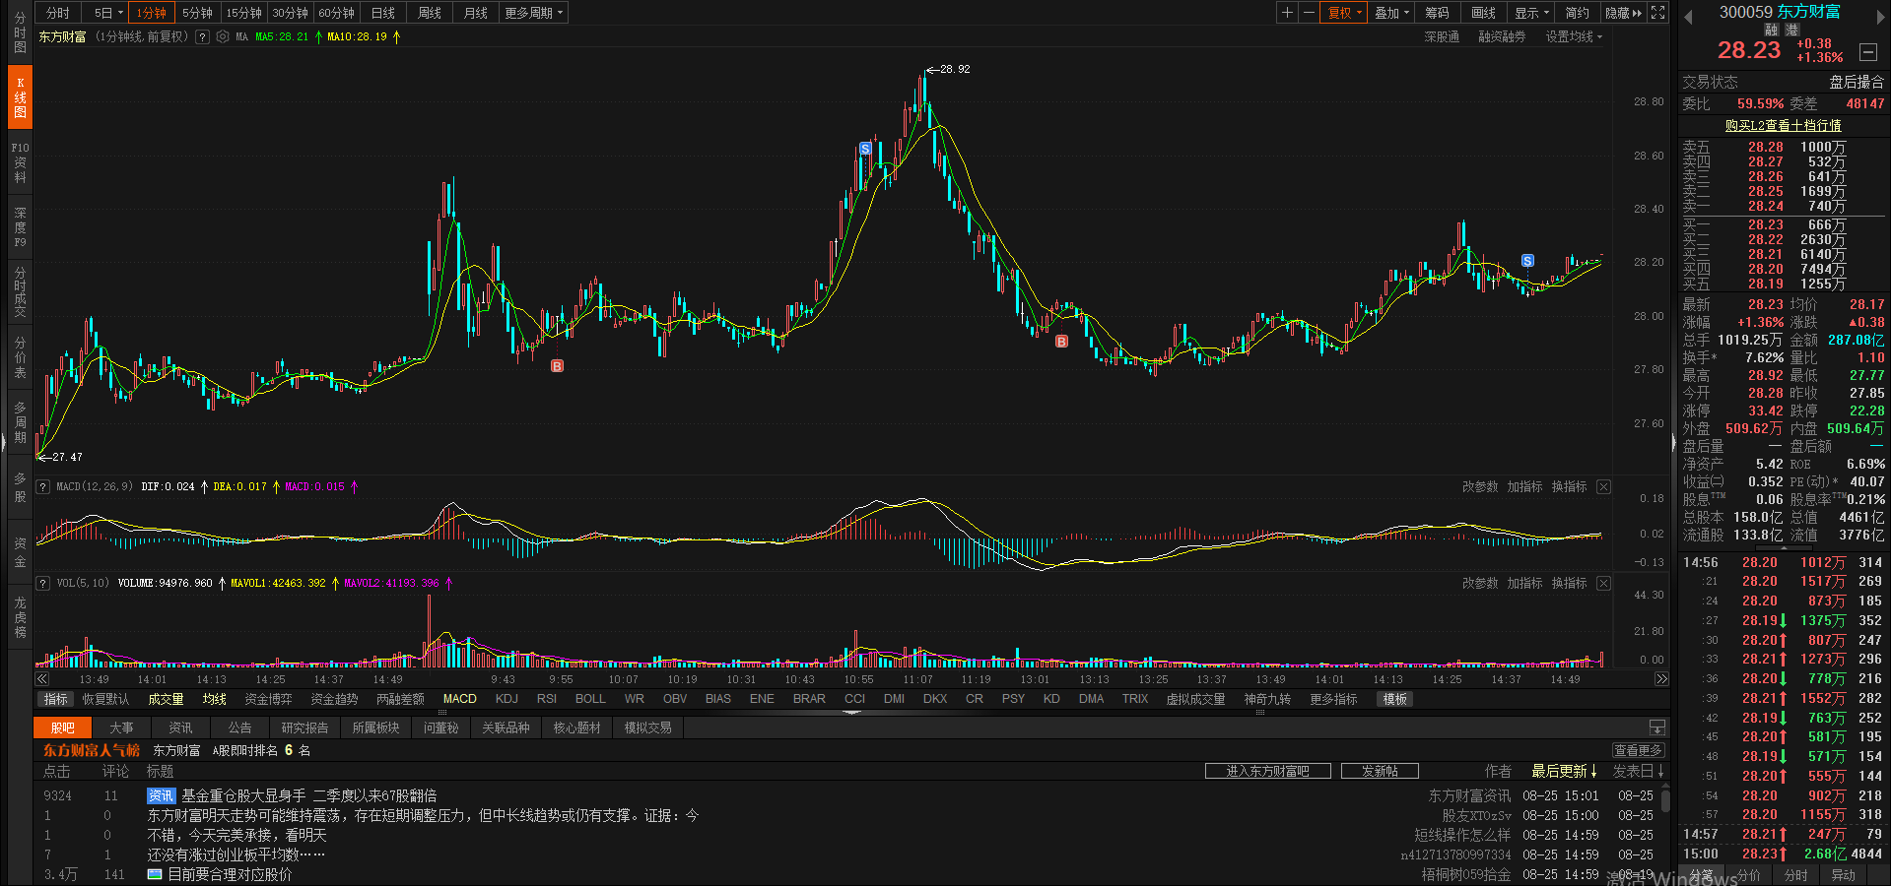1891x886 pixels.
Task: Toggle the 两融差额 indicator
Action: click(x=400, y=699)
